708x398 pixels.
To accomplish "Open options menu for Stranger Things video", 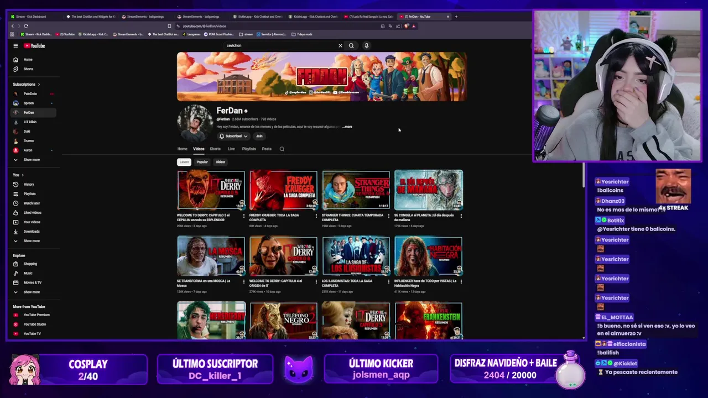I will 389,216.
